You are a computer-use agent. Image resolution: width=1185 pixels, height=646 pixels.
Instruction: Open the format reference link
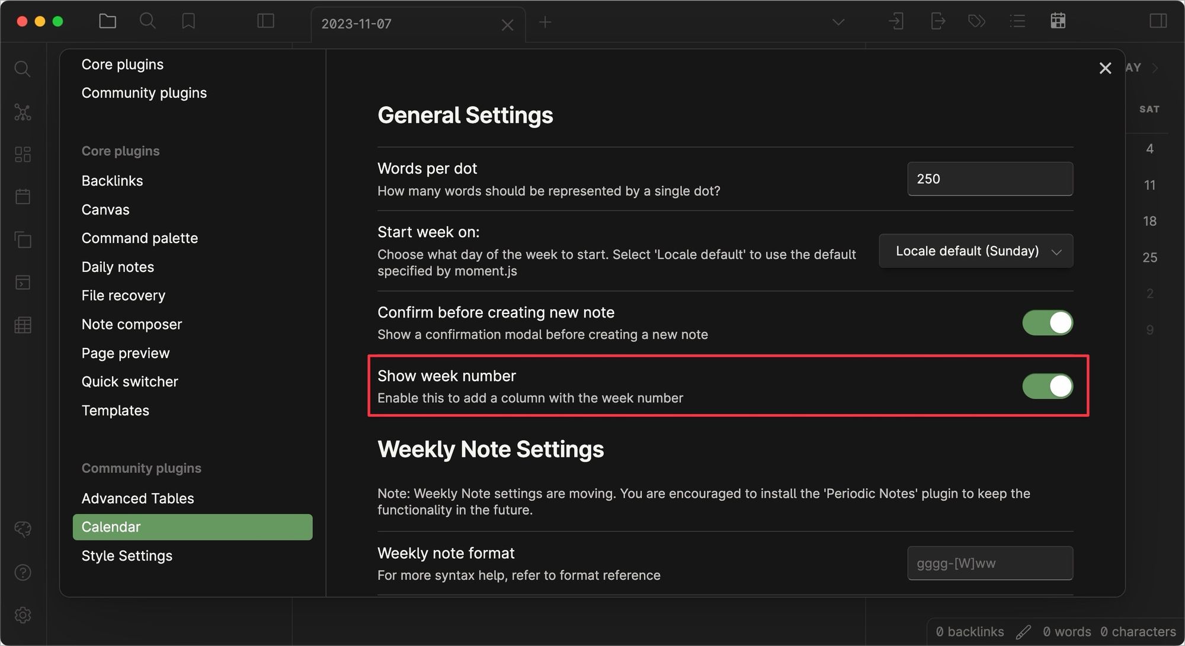point(610,575)
